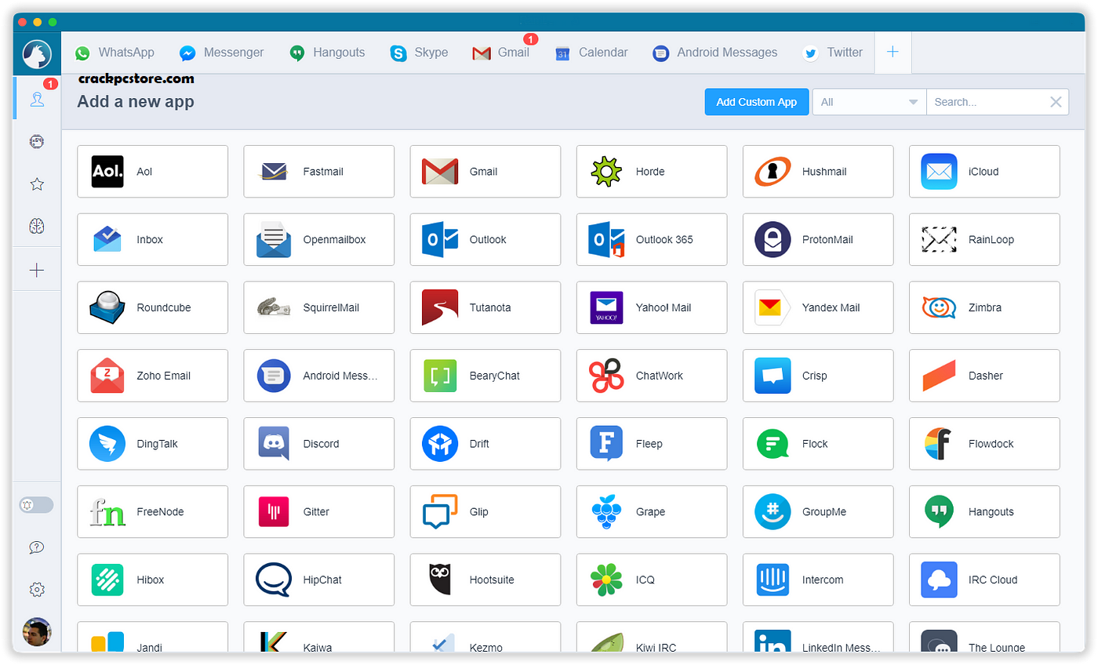This screenshot has height=665, width=1098.
Task: Select the Gitter app card
Action: [319, 512]
